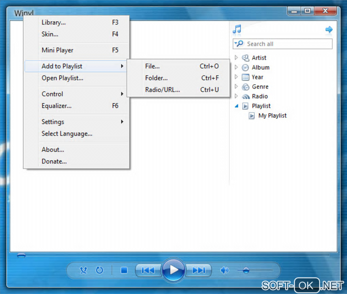Choose Select Language menu option
The image size is (347, 294).
point(76,134)
